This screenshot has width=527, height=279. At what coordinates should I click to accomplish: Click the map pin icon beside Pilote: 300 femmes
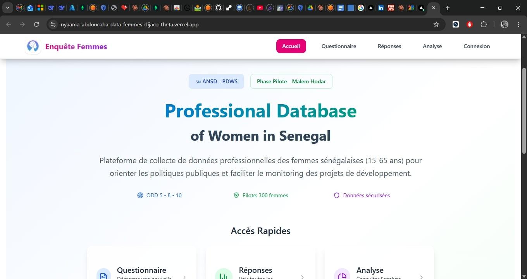pyautogui.click(x=236, y=195)
